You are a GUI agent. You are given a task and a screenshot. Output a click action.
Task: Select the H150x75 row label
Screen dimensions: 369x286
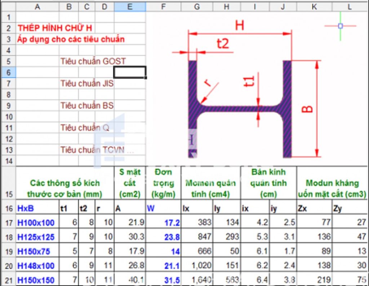point(34,251)
